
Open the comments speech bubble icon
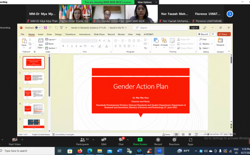[213, 34]
